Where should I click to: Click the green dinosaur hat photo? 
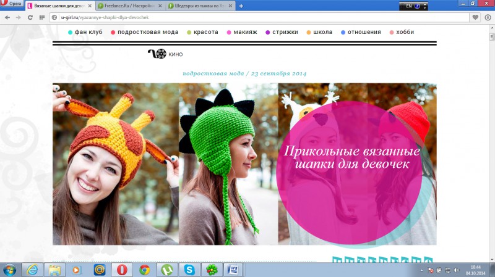tap(228, 164)
